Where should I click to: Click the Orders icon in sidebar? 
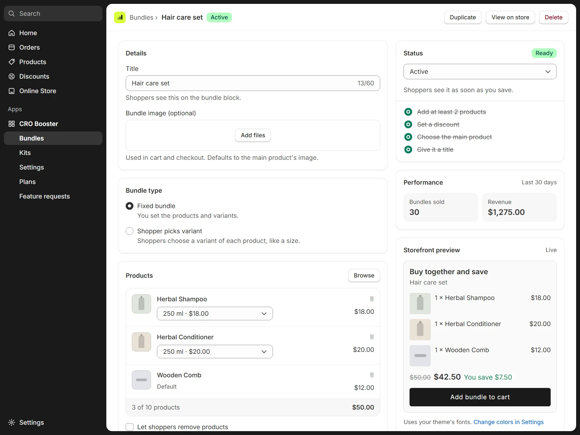click(12, 47)
